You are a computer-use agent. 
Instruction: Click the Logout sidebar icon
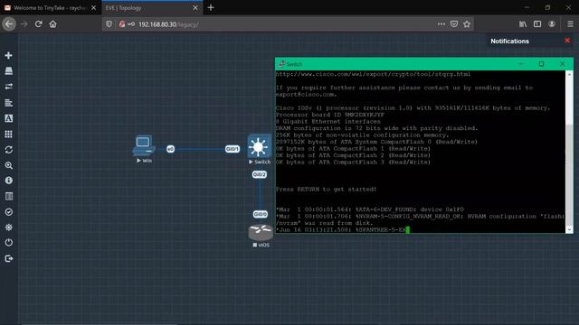click(x=8, y=259)
